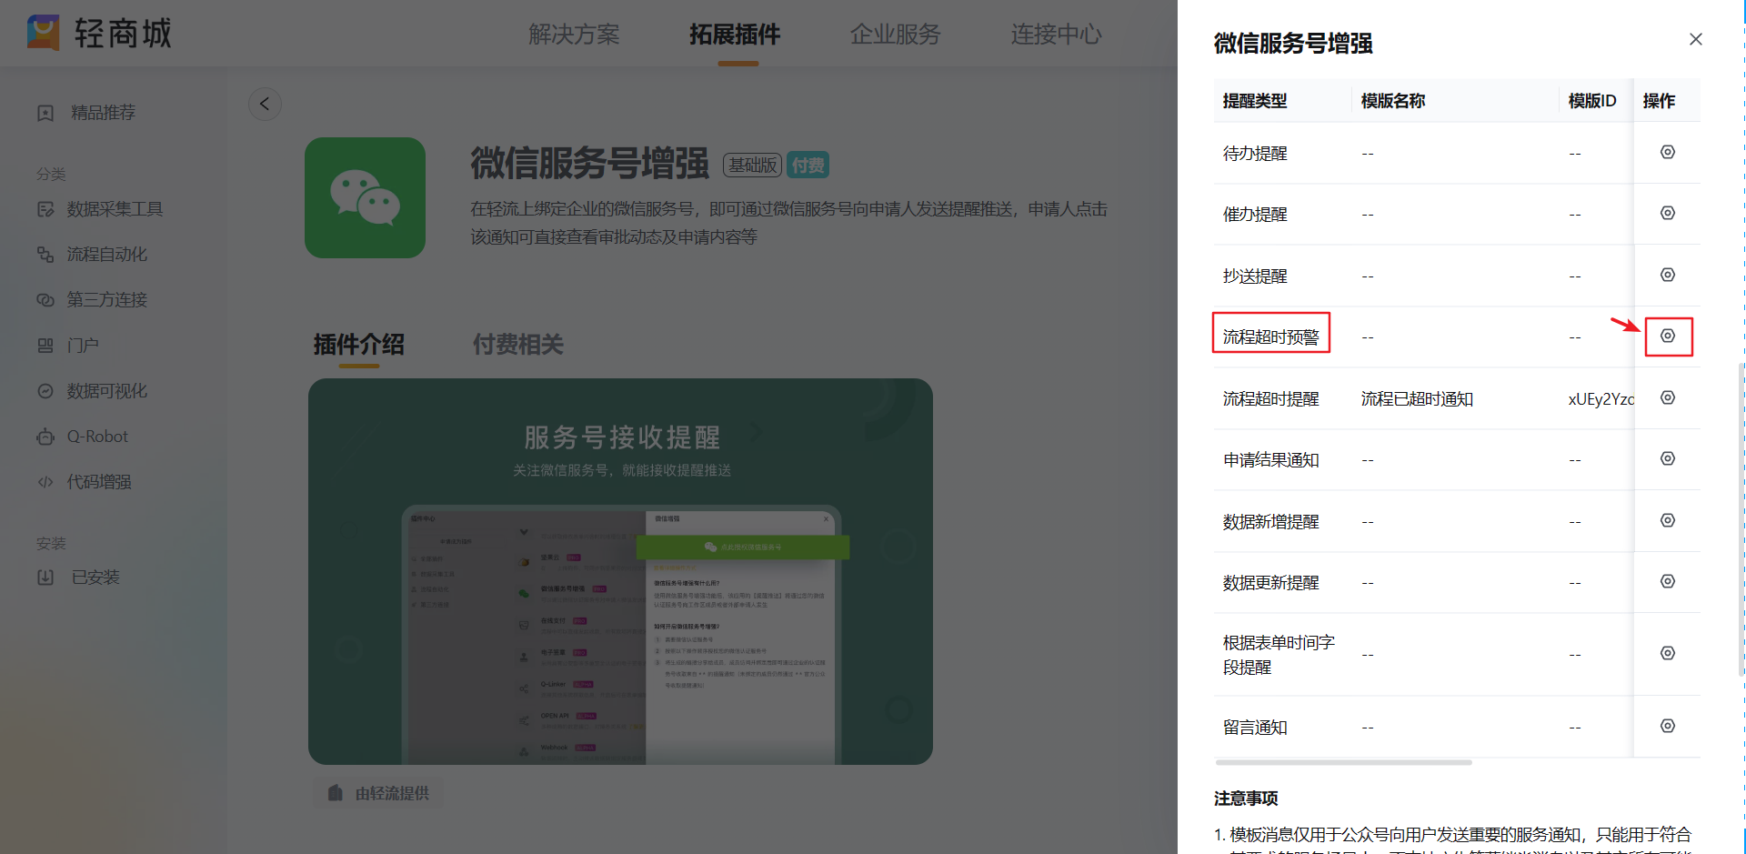Open settings for 数据更新提醒 row
Screen dimensions: 1746x854
(1667, 581)
